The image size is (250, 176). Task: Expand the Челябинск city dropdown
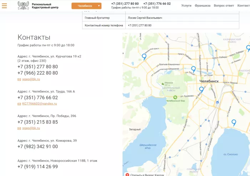[86, 6]
